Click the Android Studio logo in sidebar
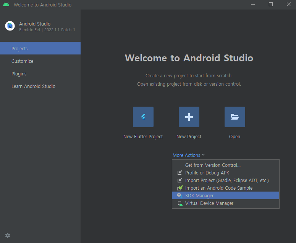The height and width of the screenshot is (243, 296). point(10,26)
